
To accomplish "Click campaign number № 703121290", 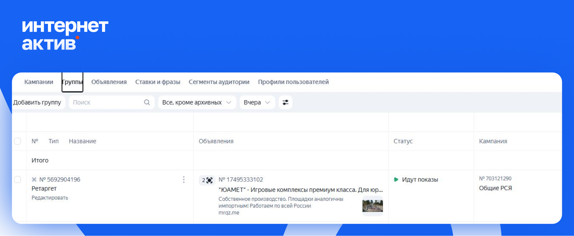I will (x=495, y=179).
